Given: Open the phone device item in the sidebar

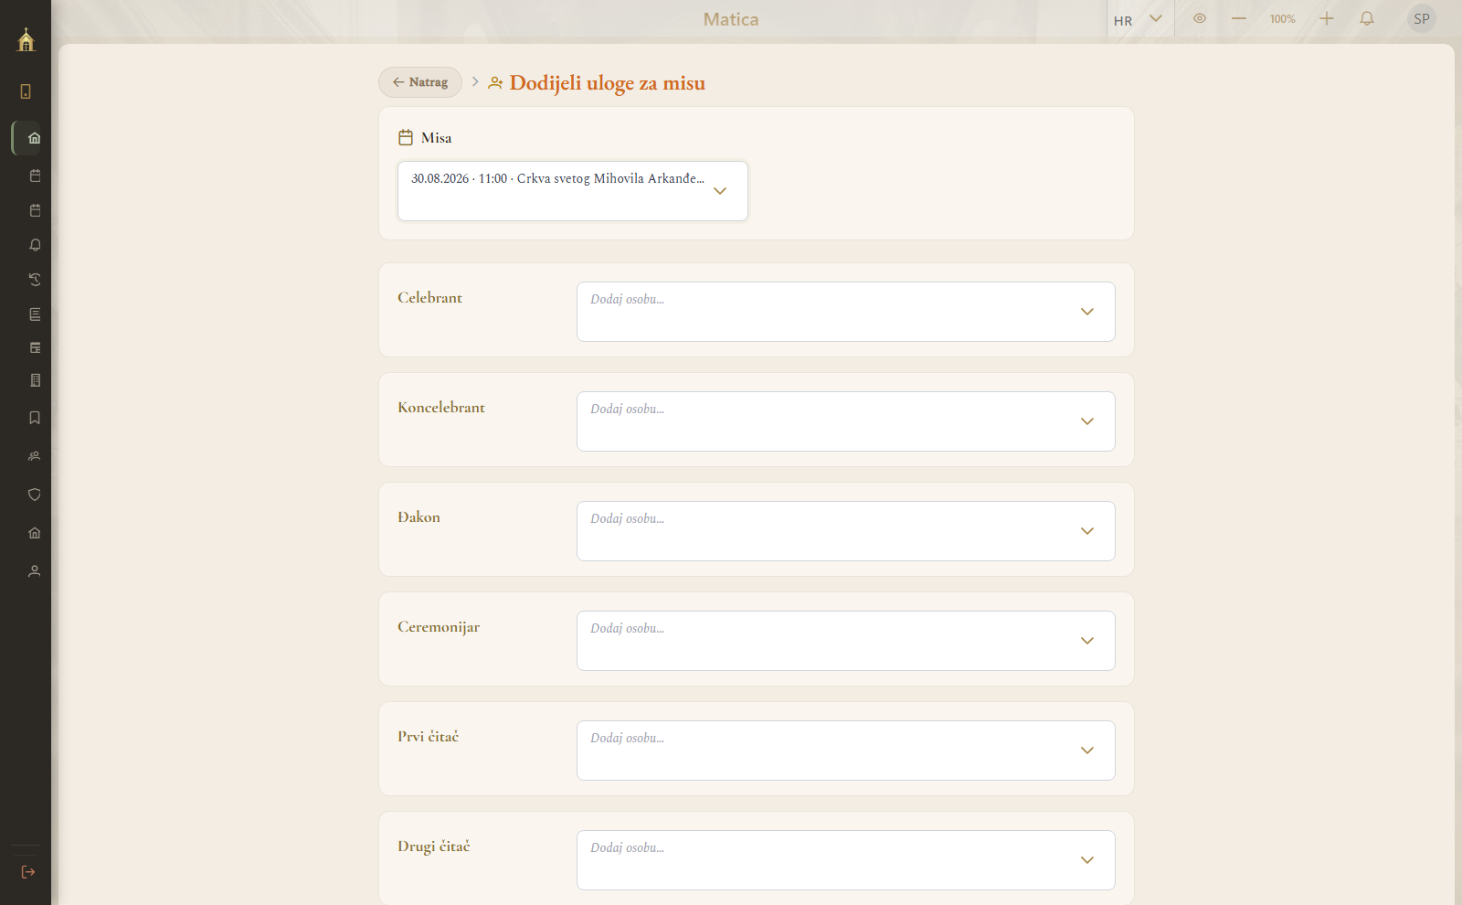Looking at the screenshot, I should pos(26,91).
